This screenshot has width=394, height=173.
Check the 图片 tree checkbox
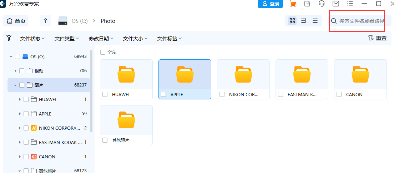click(x=22, y=85)
